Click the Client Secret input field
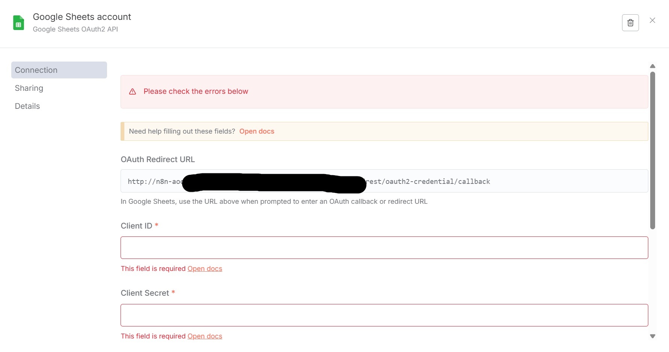 click(384, 315)
